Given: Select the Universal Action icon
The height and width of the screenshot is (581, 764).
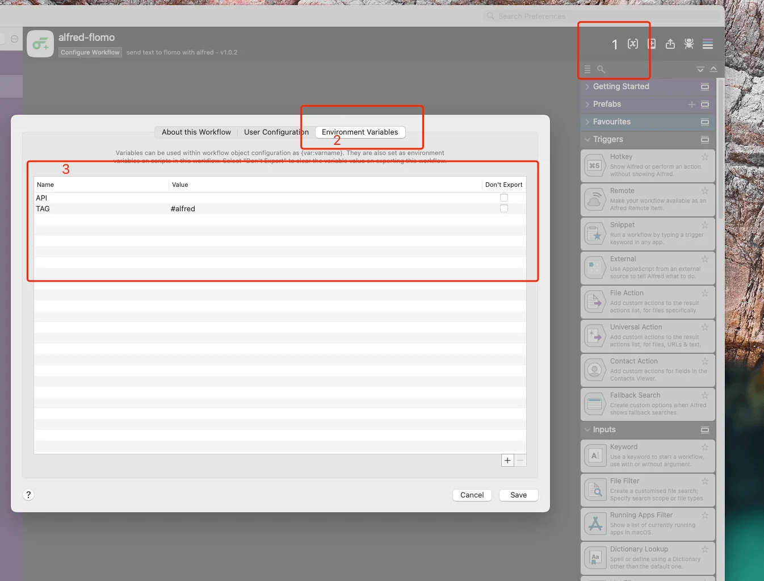Looking at the screenshot, I should point(594,336).
